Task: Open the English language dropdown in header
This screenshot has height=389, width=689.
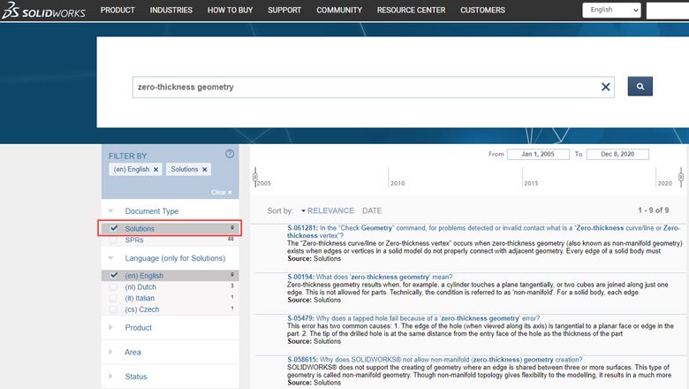Action: [x=611, y=10]
